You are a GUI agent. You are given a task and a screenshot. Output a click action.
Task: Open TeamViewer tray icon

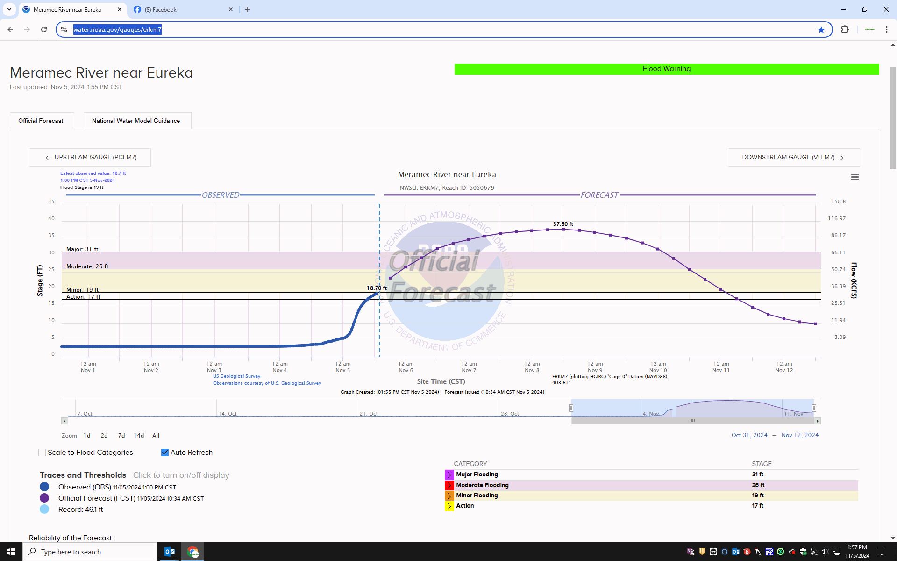(x=713, y=552)
